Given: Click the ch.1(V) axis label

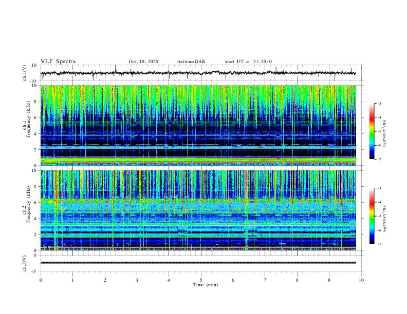Looking at the screenshot, I should click(x=25, y=73).
